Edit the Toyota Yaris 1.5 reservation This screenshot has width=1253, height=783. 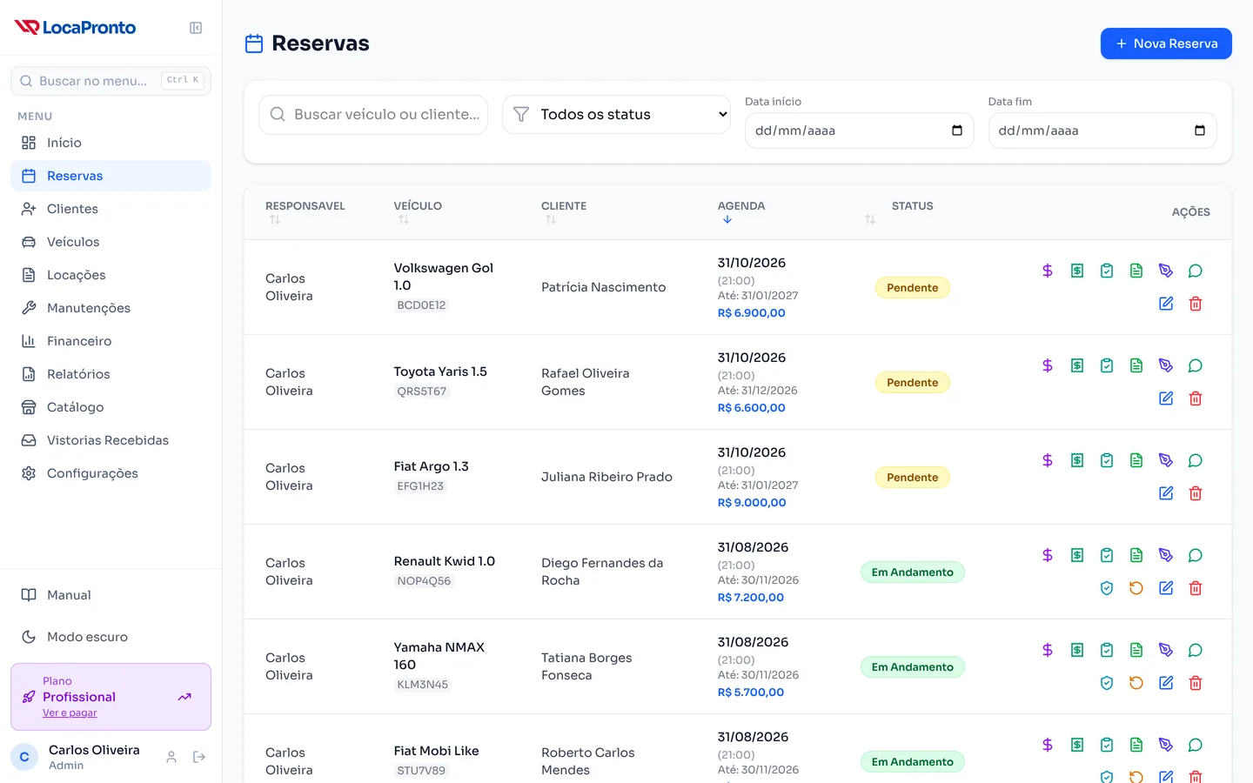pos(1166,398)
